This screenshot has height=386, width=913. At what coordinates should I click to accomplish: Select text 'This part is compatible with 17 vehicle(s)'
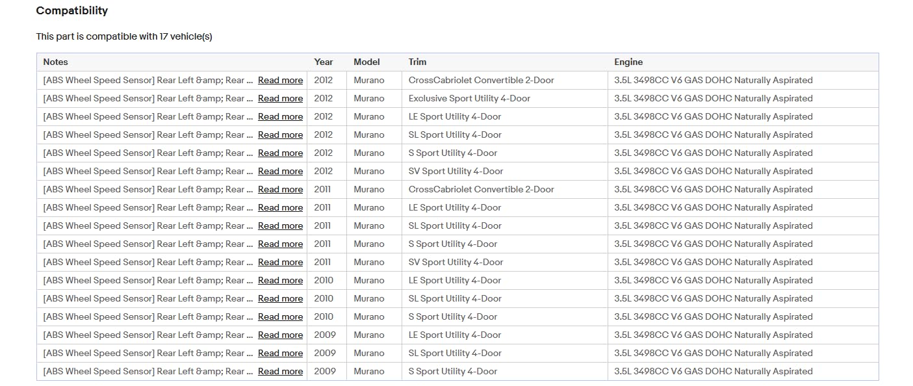[x=124, y=36]
